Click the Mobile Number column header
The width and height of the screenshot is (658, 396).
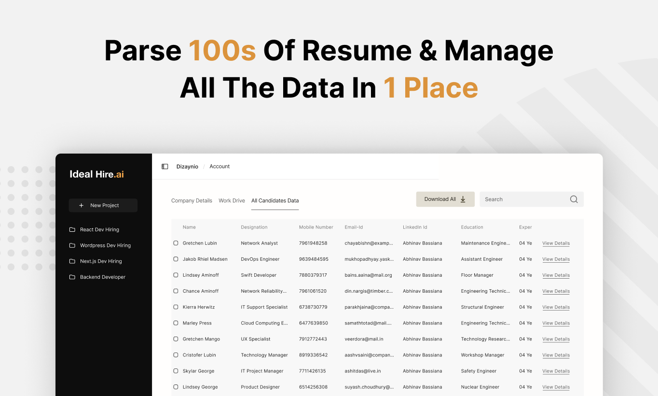coord(316,227)
